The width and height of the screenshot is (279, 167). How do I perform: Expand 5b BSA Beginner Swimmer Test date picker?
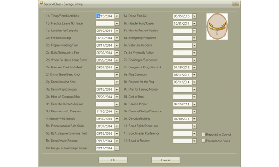(117, 134)
